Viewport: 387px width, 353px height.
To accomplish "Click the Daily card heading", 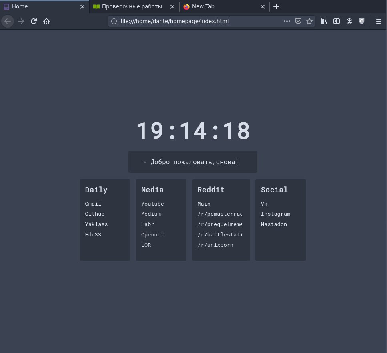I will click(96, 190).
